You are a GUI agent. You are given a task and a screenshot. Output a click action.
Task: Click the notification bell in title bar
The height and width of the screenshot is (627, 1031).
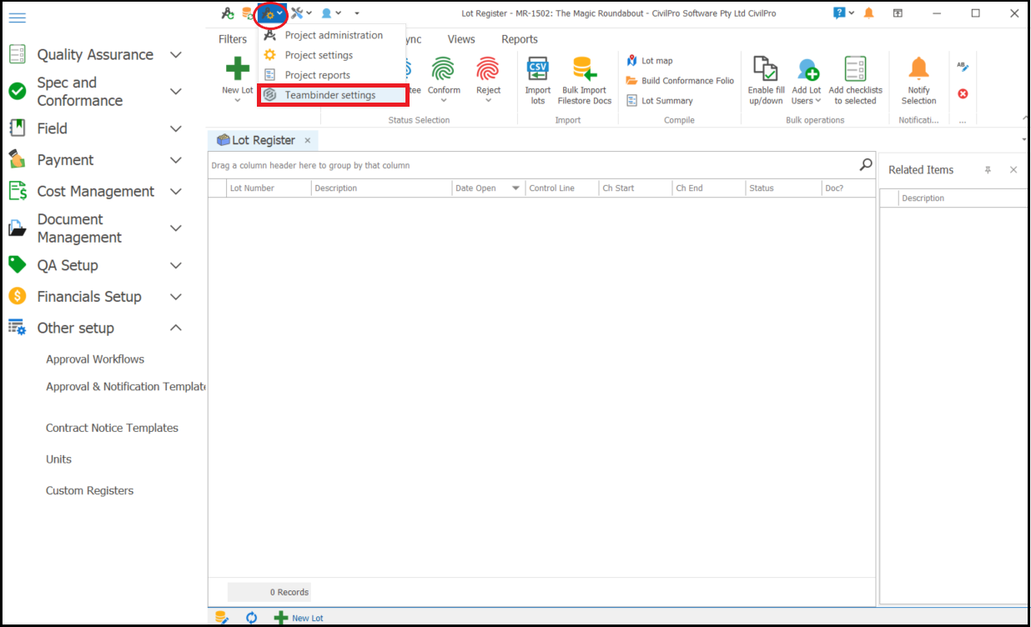869,13
